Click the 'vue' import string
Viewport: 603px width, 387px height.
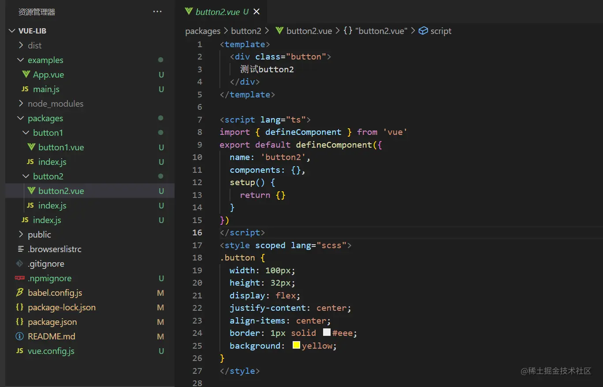[395, 132]
